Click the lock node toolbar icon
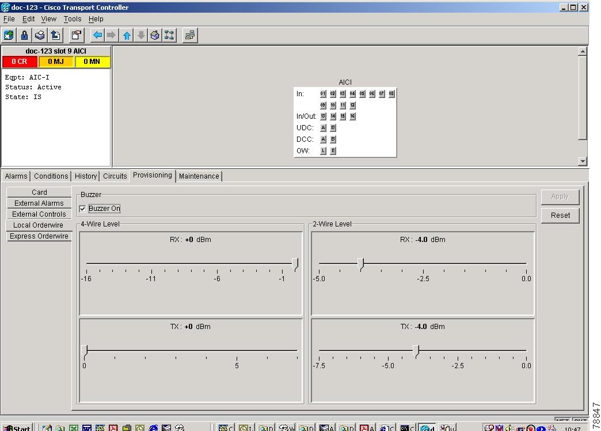This screenshot has width=601, height=431. coord(24,35)
